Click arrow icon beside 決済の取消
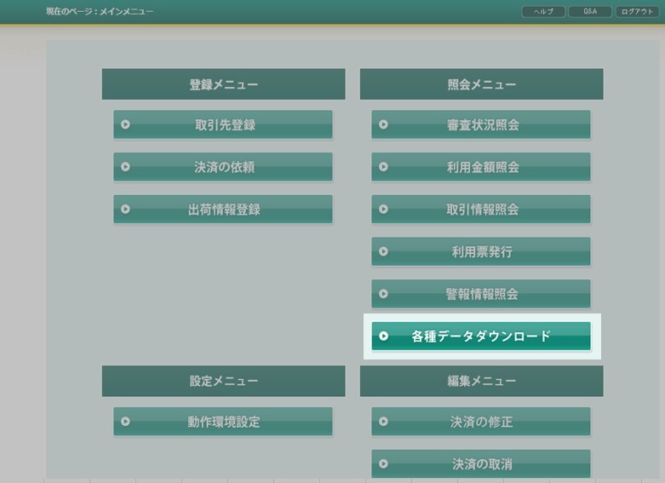This screenshot has height=483, width=665. [383, 464]
